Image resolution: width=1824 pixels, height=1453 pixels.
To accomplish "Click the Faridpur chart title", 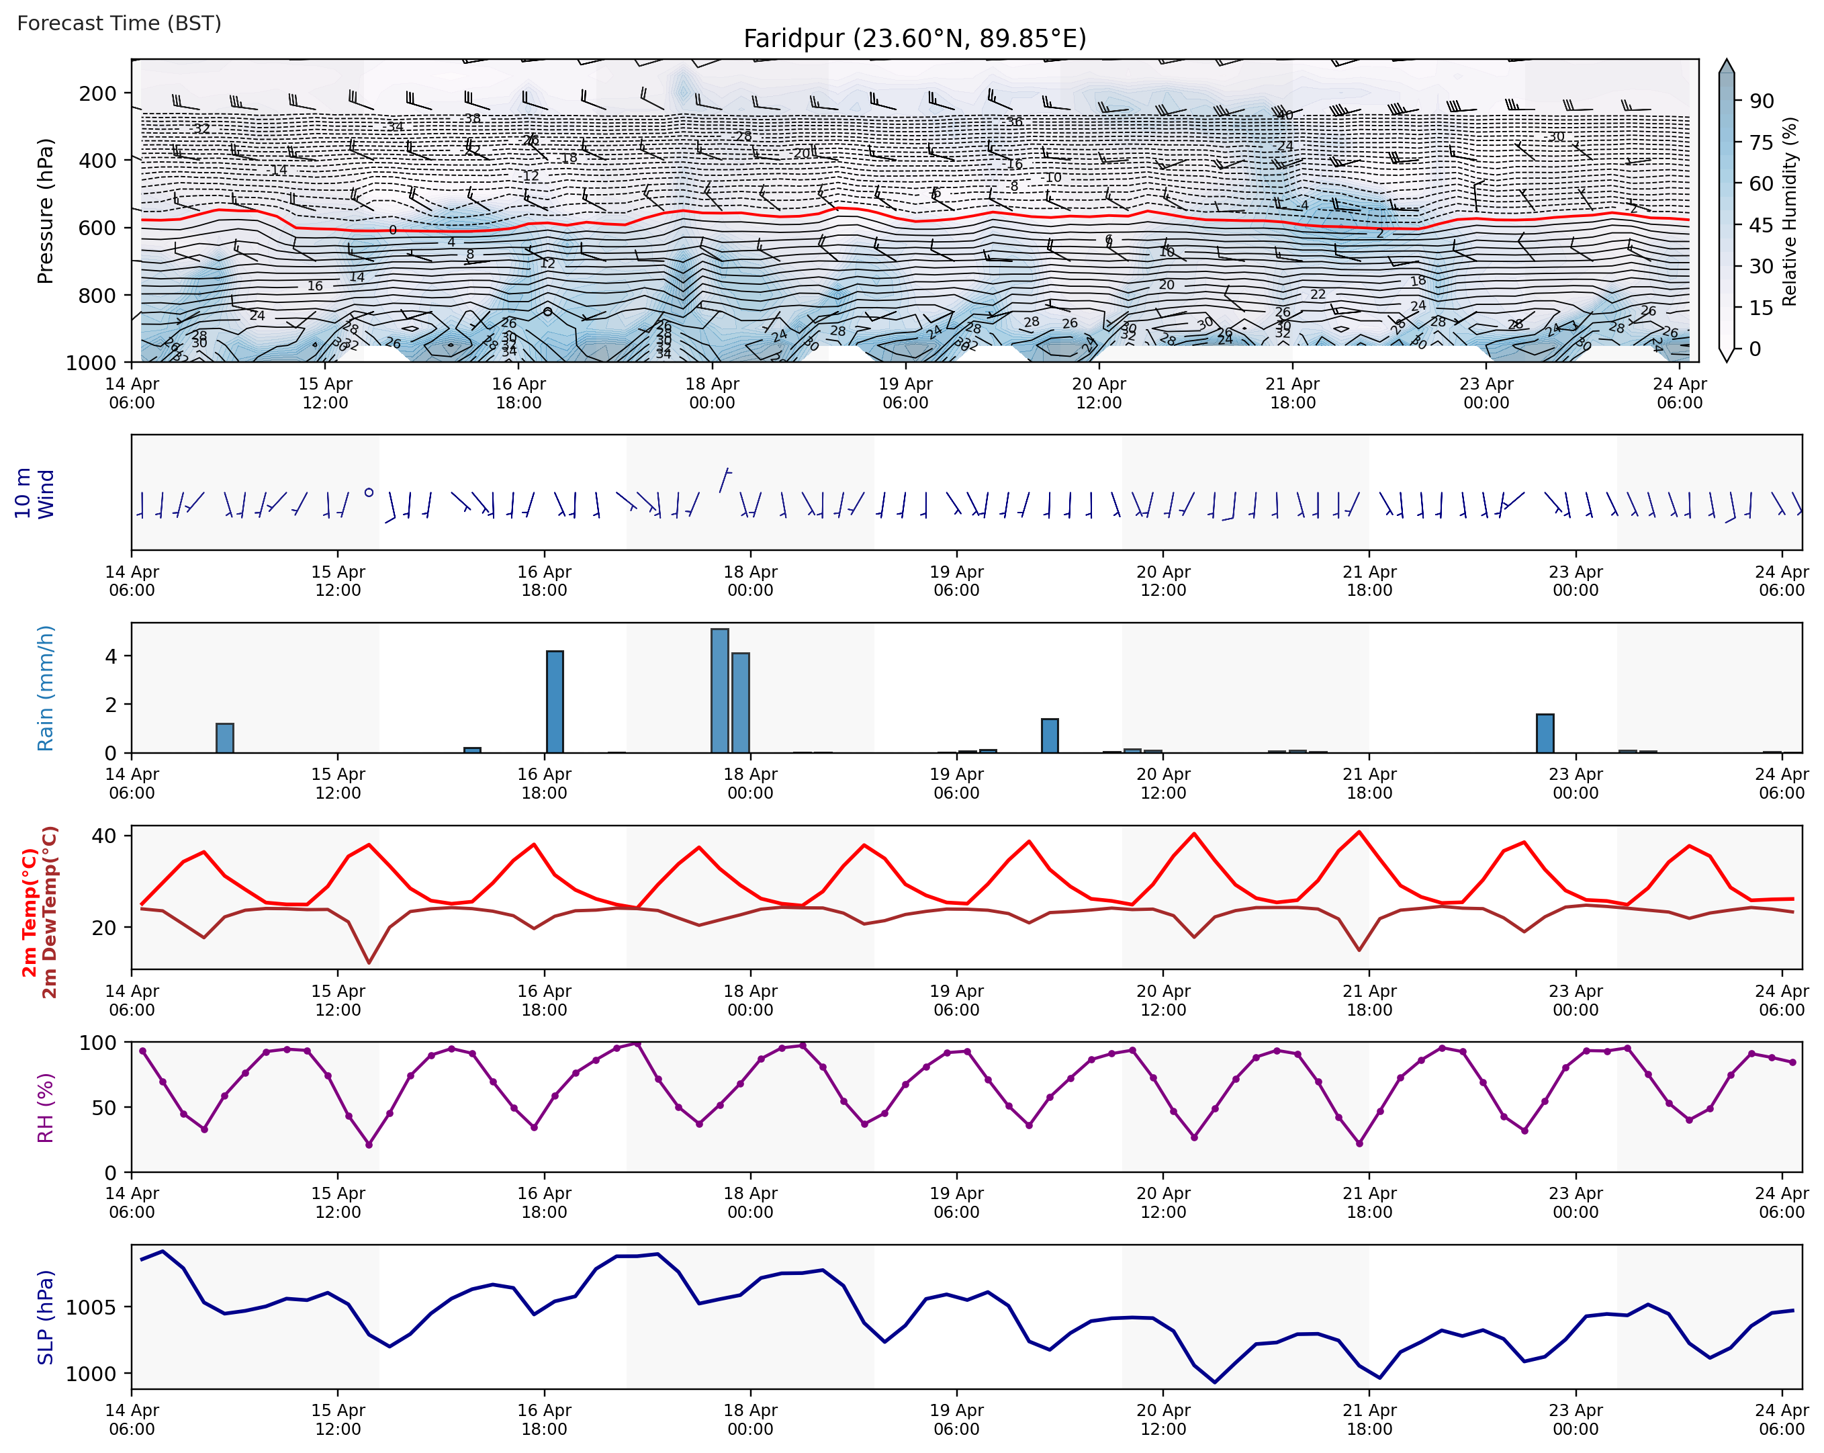I will [x=914, y=39].
